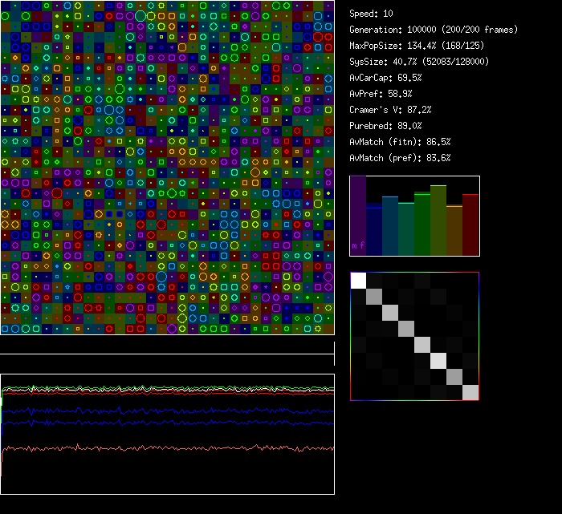Click the SysSize percentage readout
Image resolution: width=562 pixels, height=514 pixels.
(419, 62)
